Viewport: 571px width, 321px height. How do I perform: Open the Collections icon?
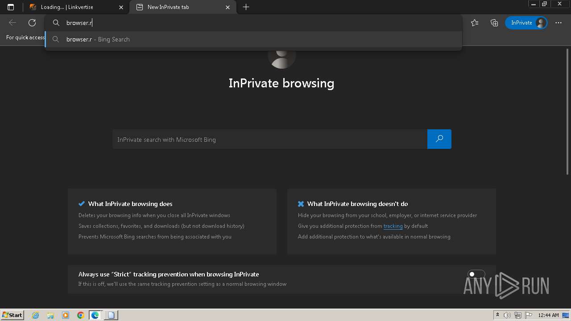click(x=494, y=23)
